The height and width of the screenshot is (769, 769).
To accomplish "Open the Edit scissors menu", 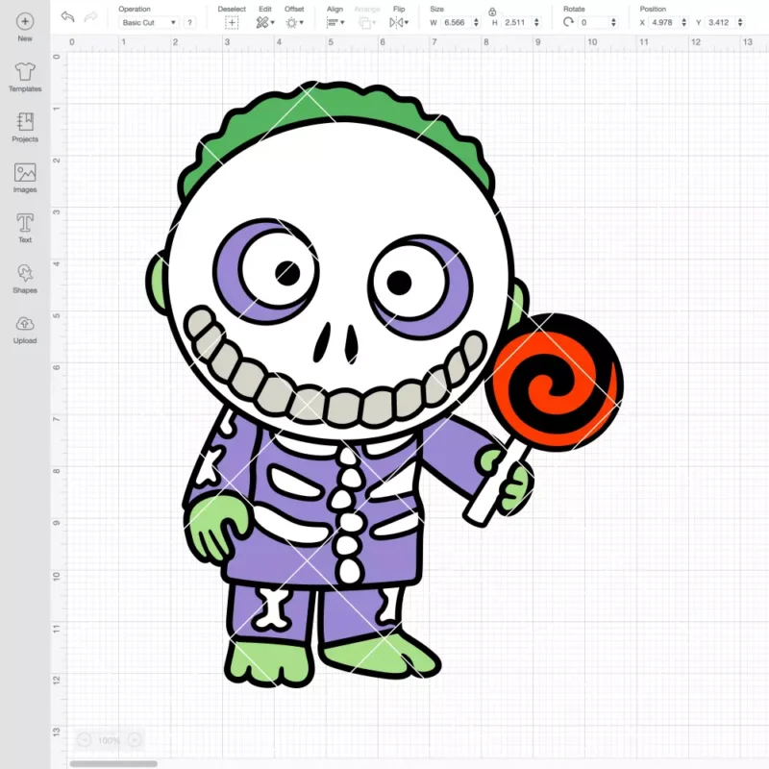I will click(265, 22).
